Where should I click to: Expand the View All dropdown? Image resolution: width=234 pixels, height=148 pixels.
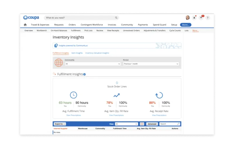(x=126, y=124)
